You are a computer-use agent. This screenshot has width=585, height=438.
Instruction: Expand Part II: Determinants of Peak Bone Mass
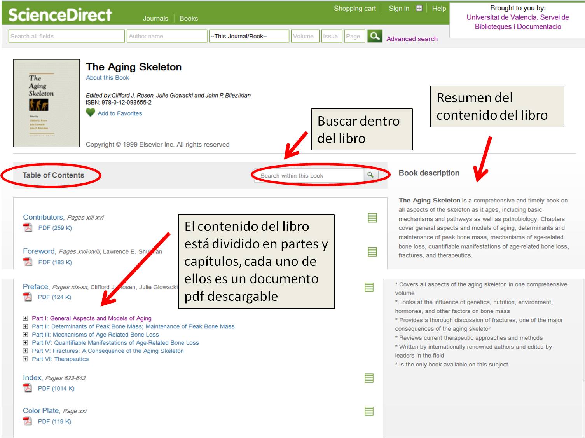26,326
